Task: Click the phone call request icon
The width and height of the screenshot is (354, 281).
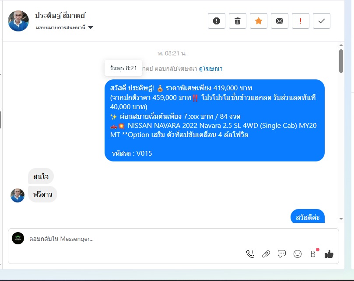Action: coord(250,254)
